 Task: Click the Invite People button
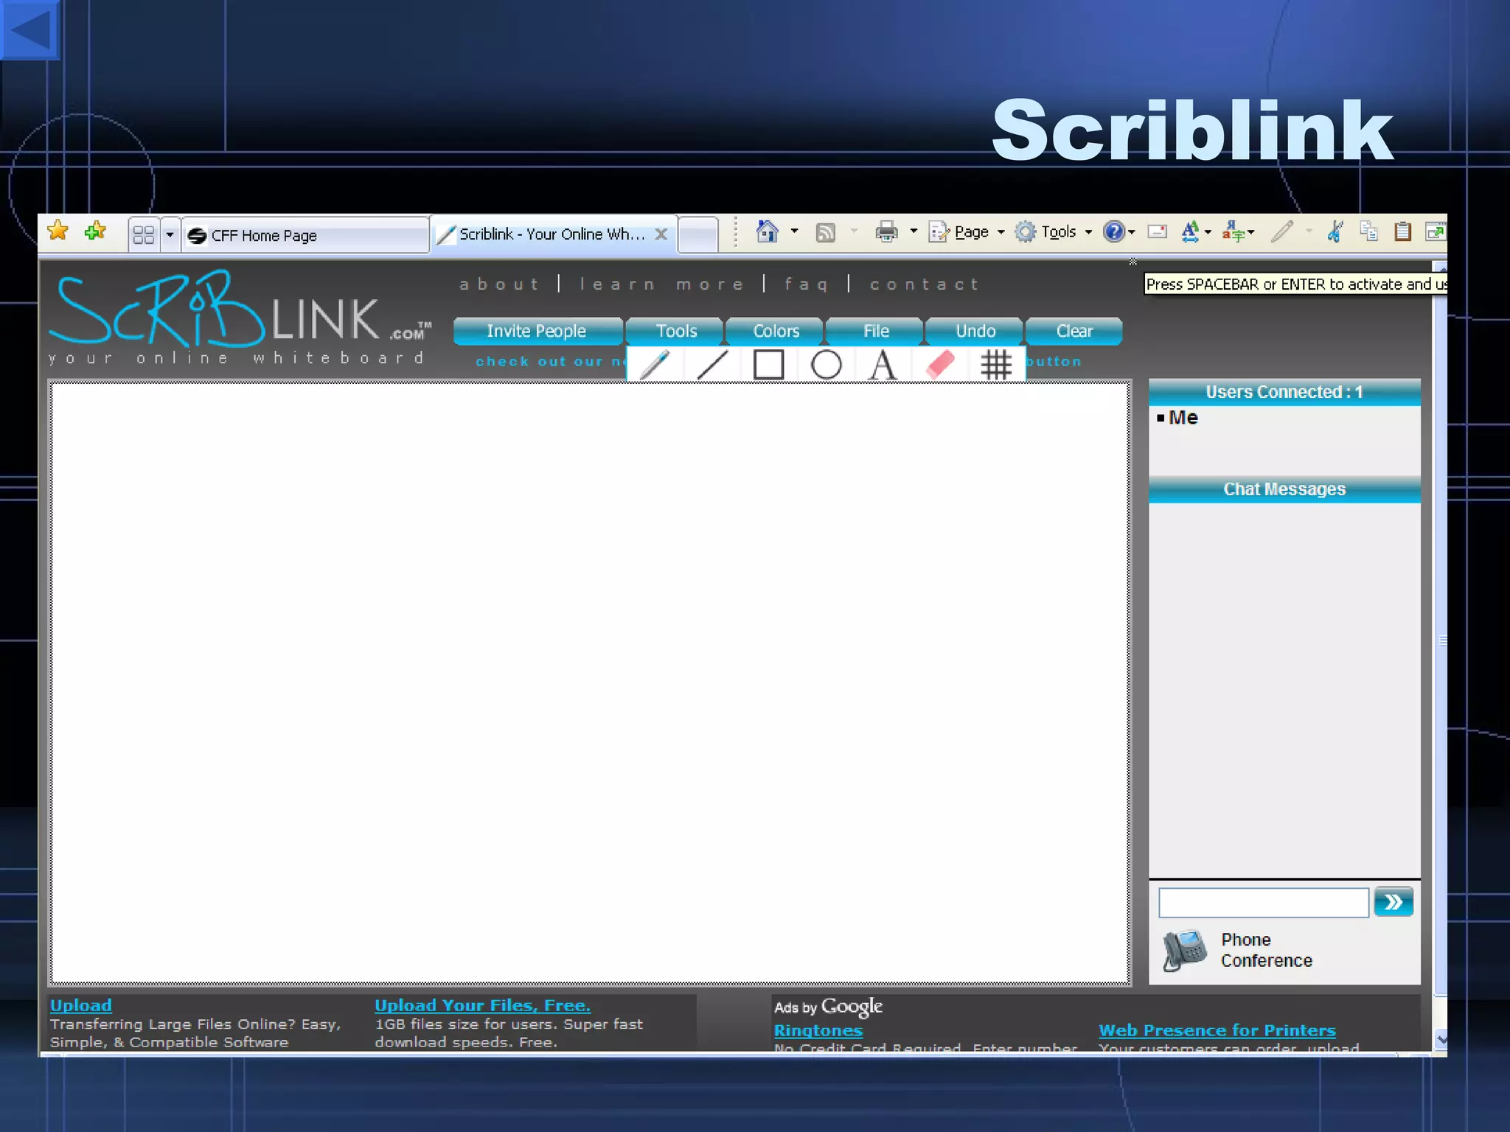[537, 331]
